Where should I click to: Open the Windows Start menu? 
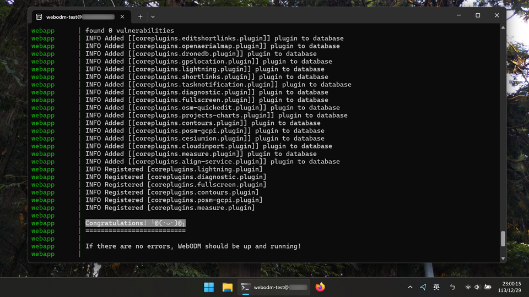click(209, 287)
